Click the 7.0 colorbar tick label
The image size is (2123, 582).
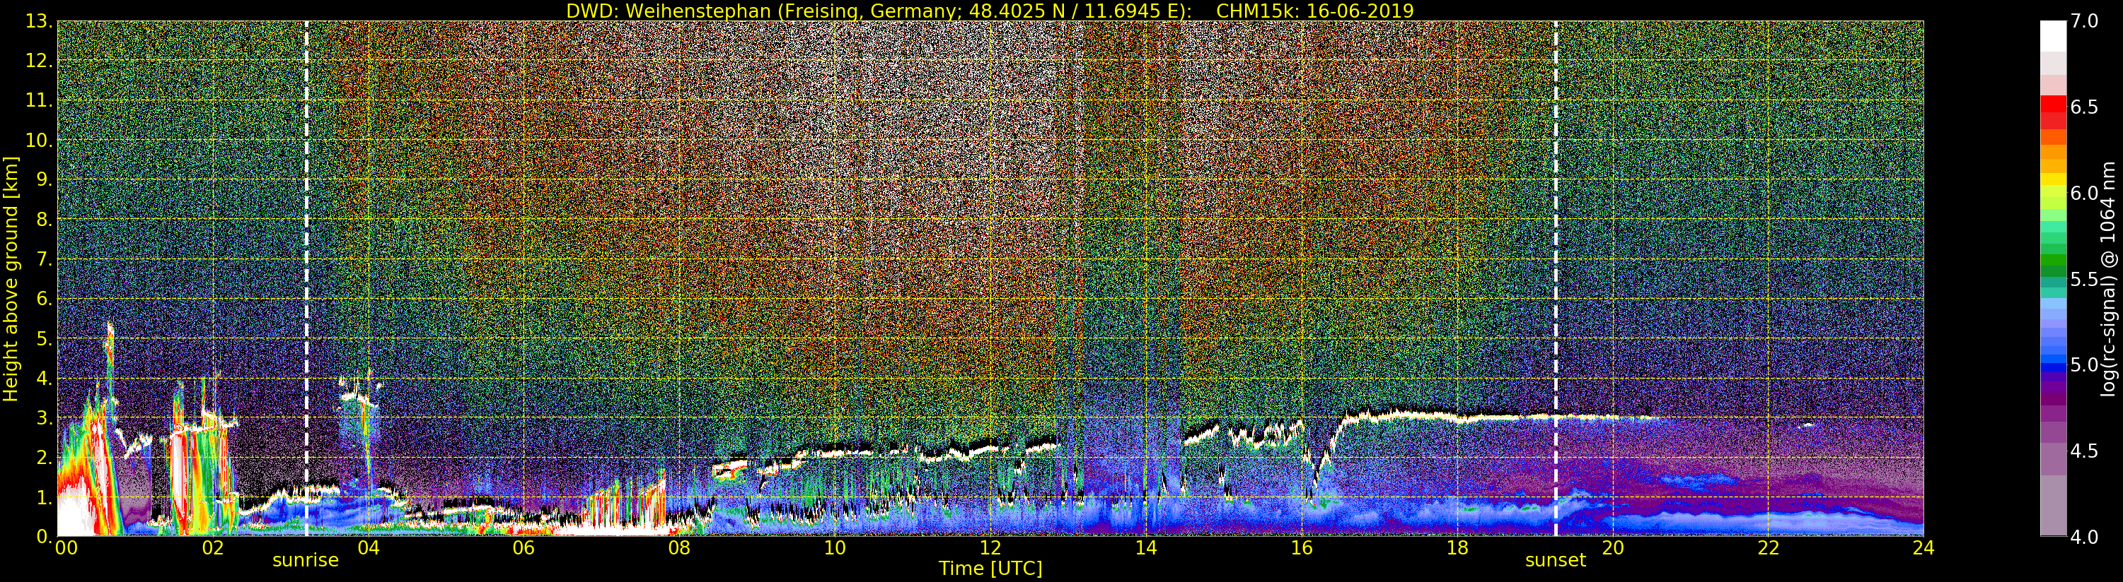2084,21
